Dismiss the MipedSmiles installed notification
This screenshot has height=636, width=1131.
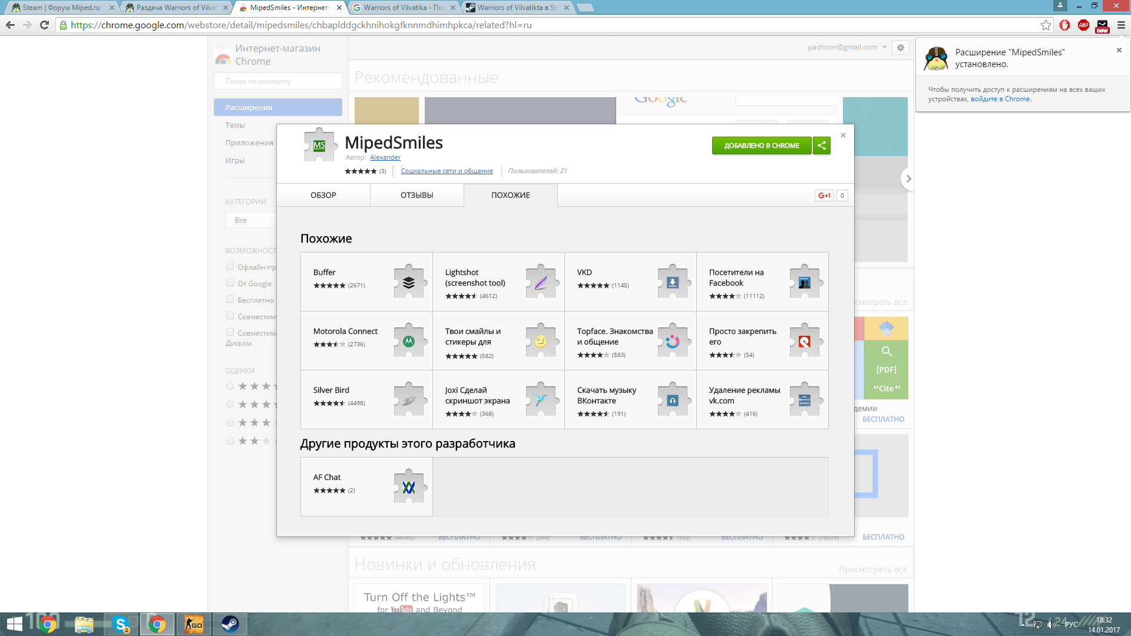click(x=1119, y=50)
